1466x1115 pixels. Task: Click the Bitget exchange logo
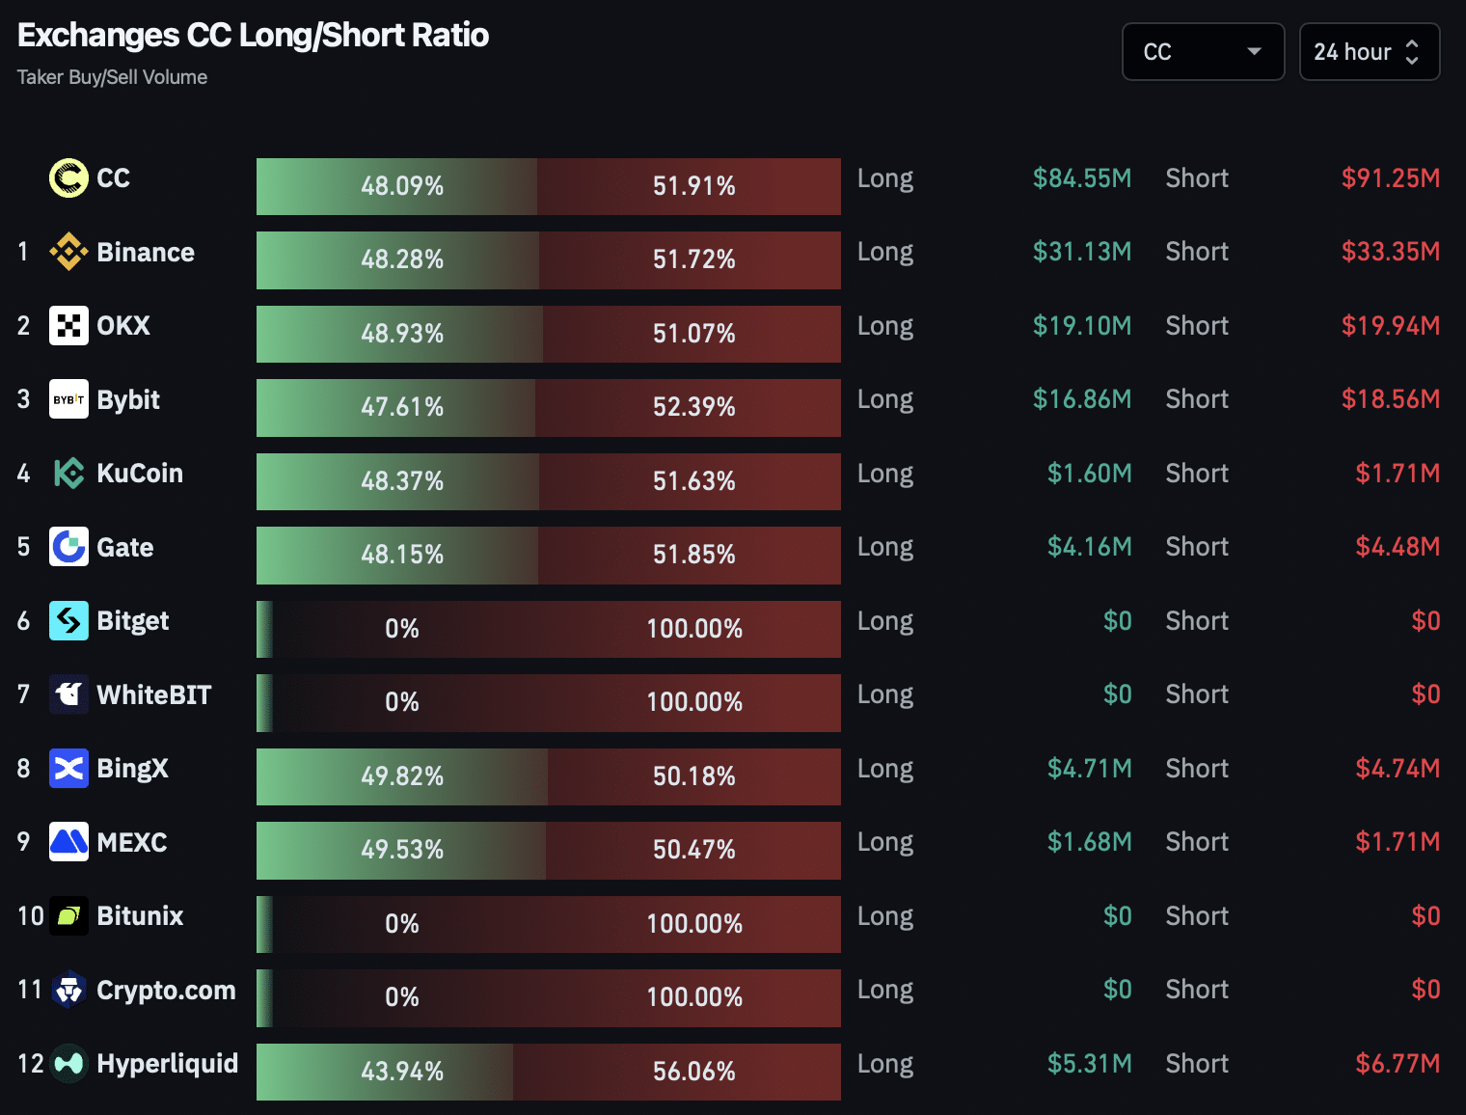(68, 621)
